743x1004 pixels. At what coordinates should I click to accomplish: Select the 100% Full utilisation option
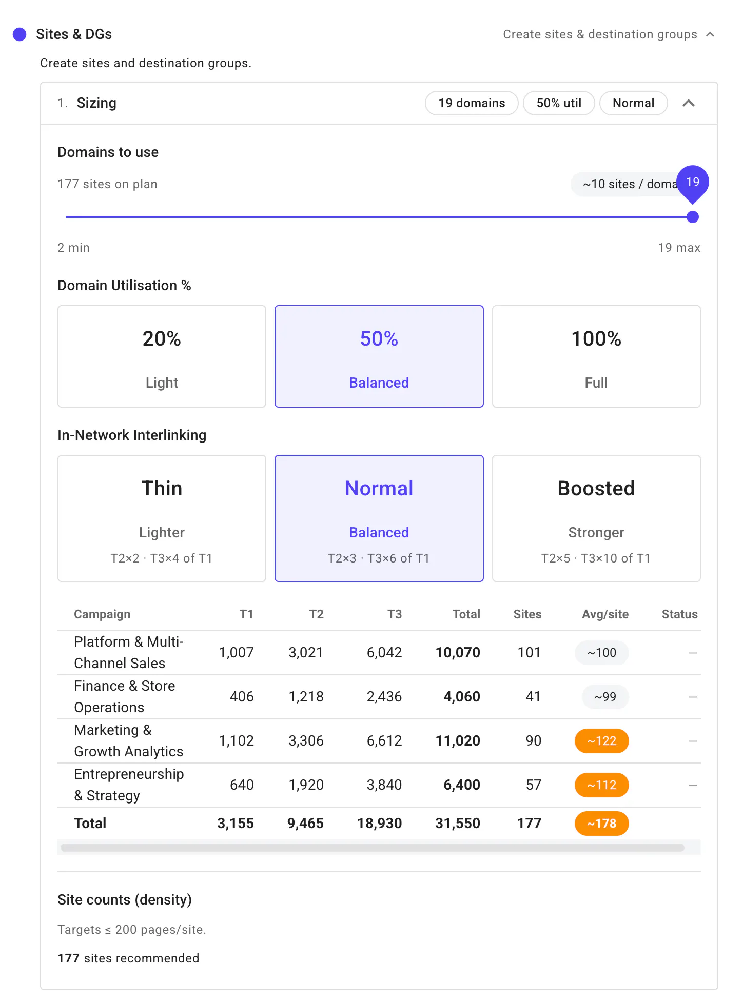[x=596, y=356]
